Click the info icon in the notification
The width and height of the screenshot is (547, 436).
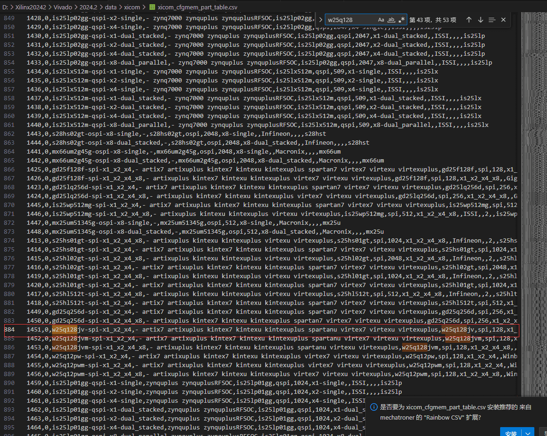(x=374, y=407)
